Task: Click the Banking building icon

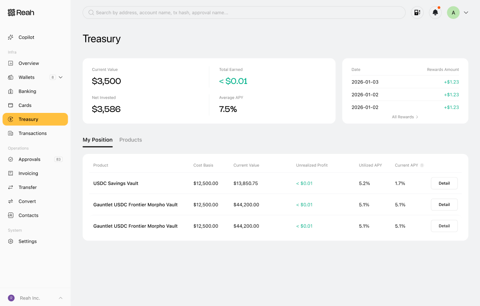Action: pyautogui.click(x=11, y=91)
